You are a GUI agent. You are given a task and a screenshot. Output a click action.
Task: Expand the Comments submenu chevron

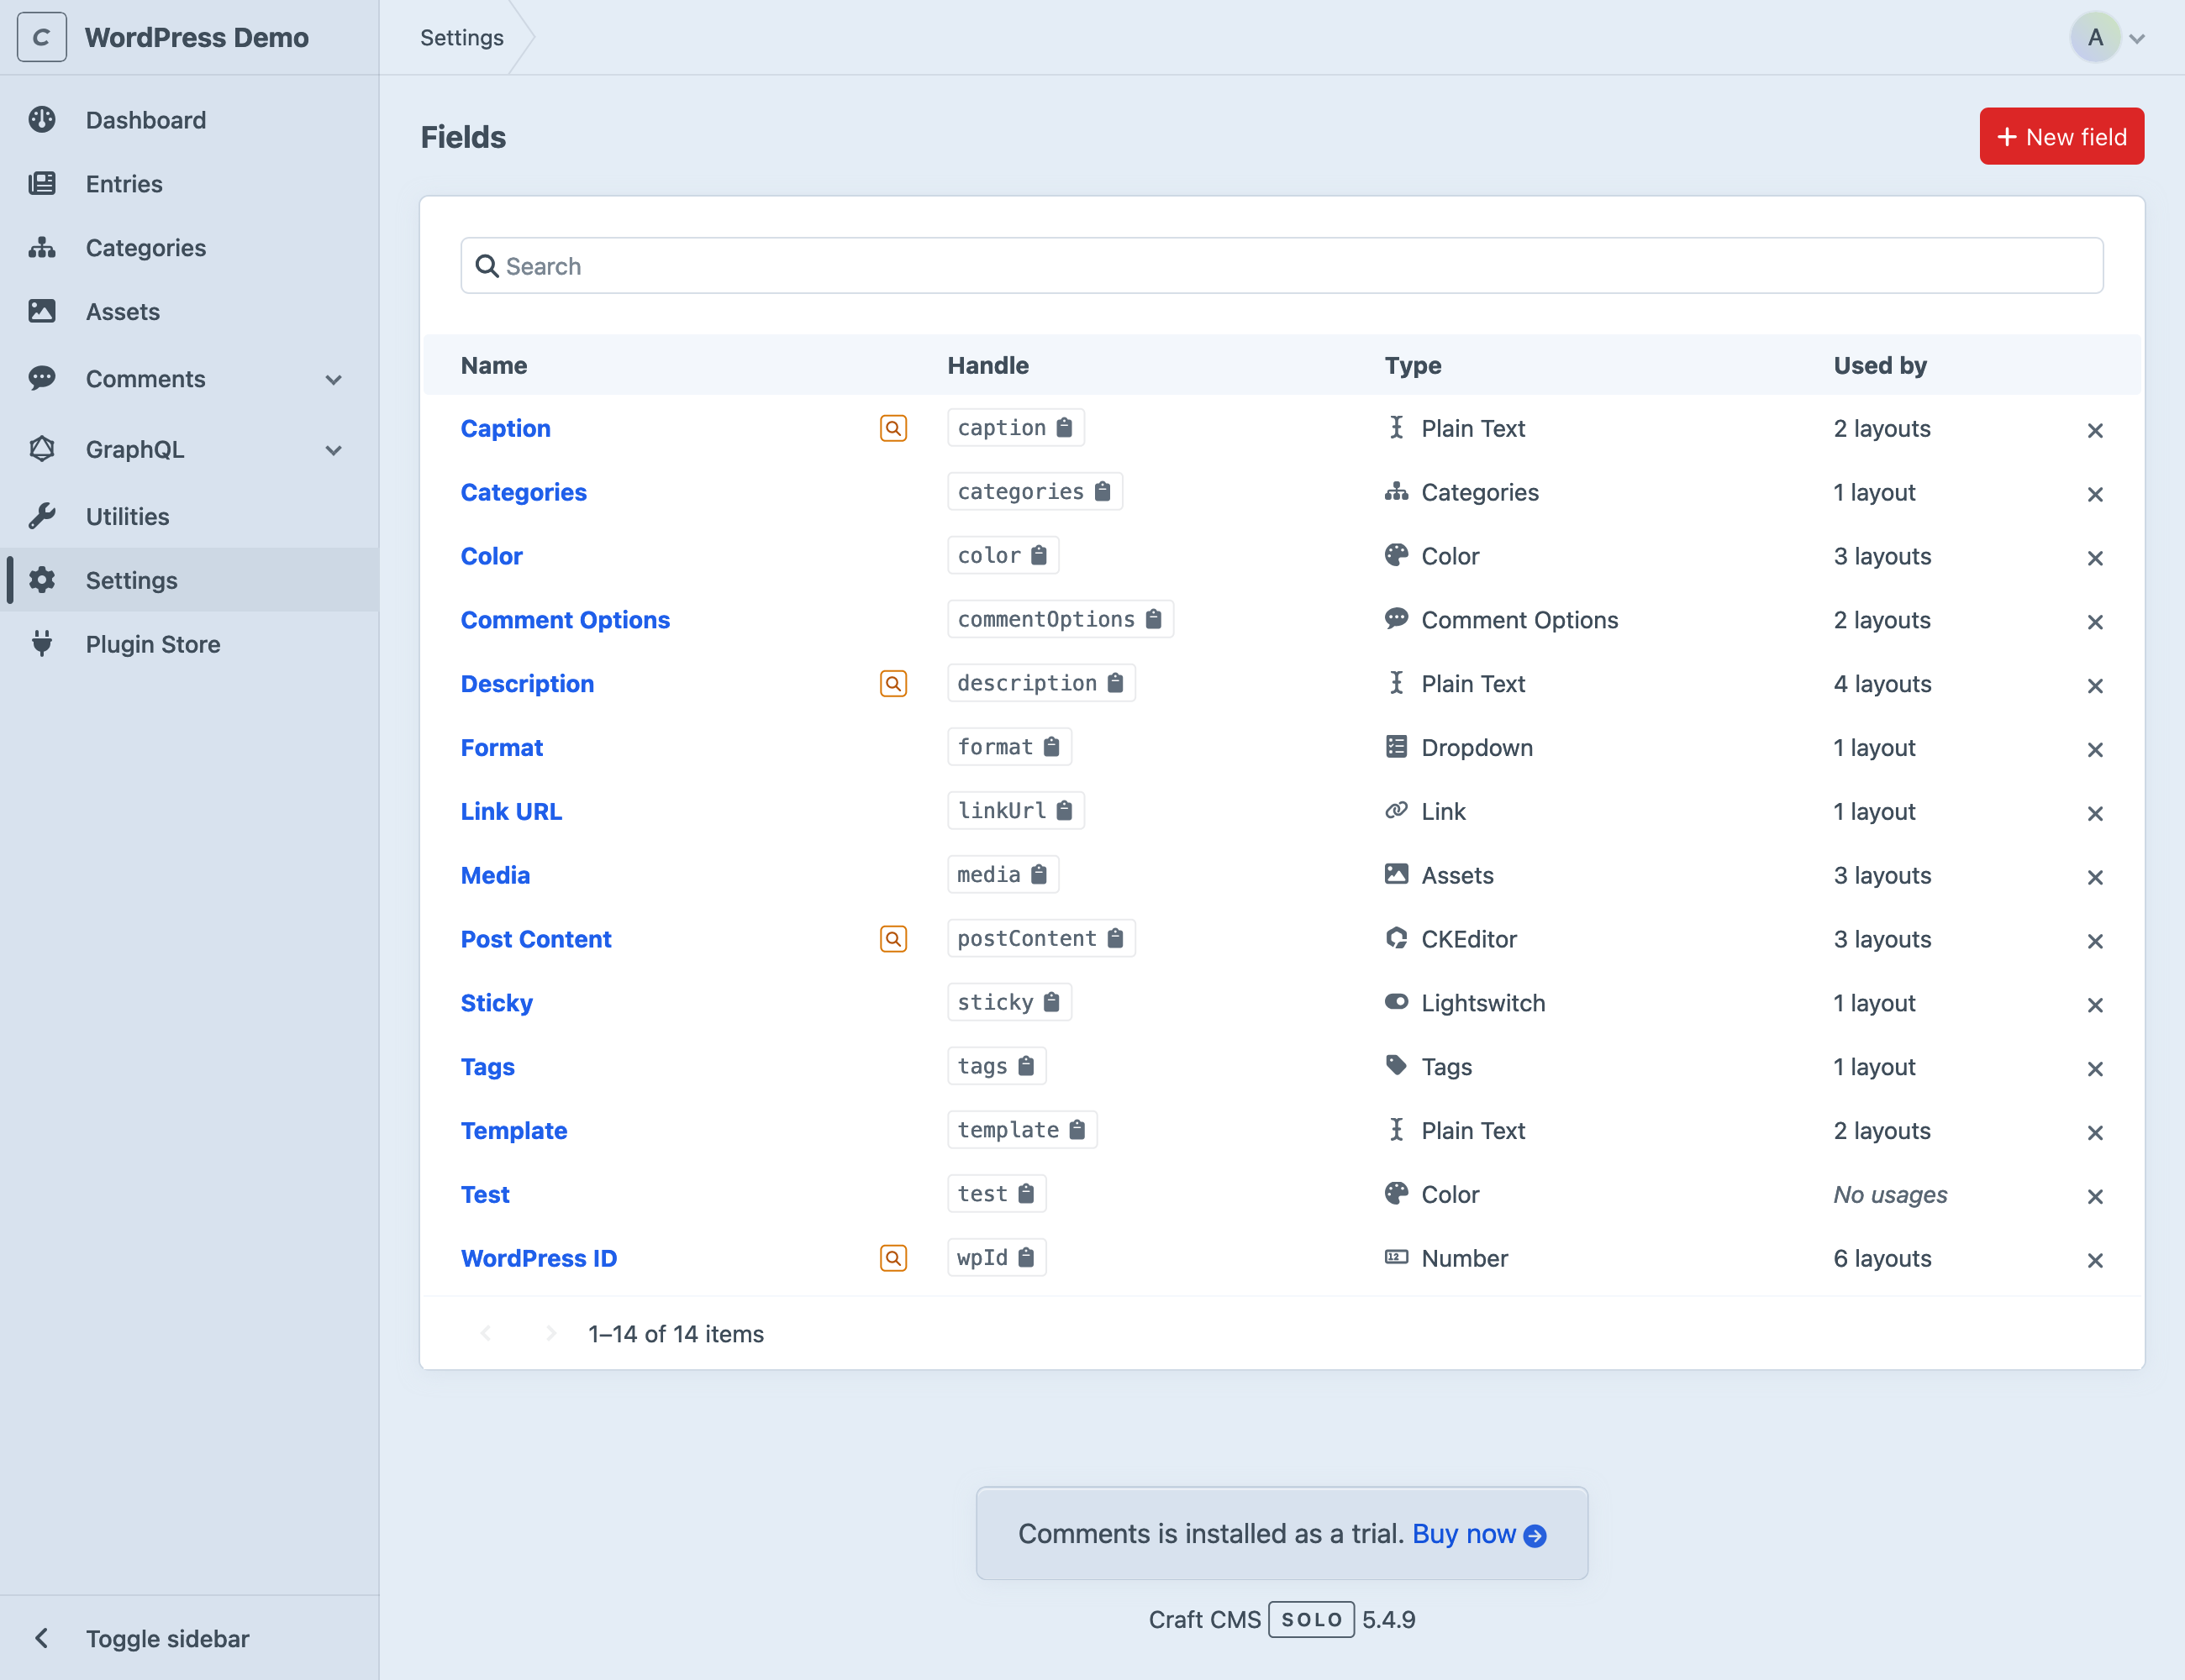point(334,380)
